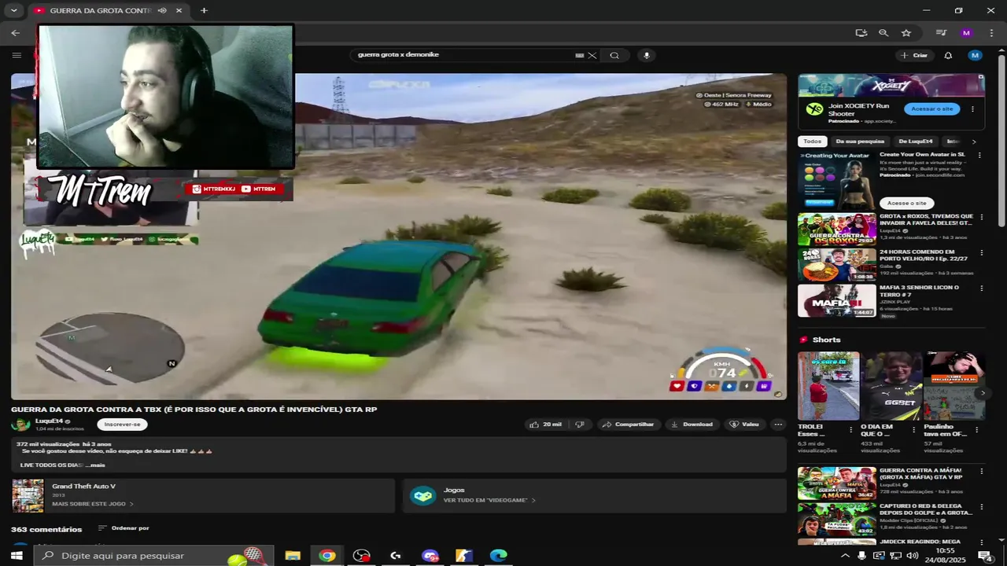Select the GUERRA DA GROTA tab

pyautogui.click(x=108, y=10)
